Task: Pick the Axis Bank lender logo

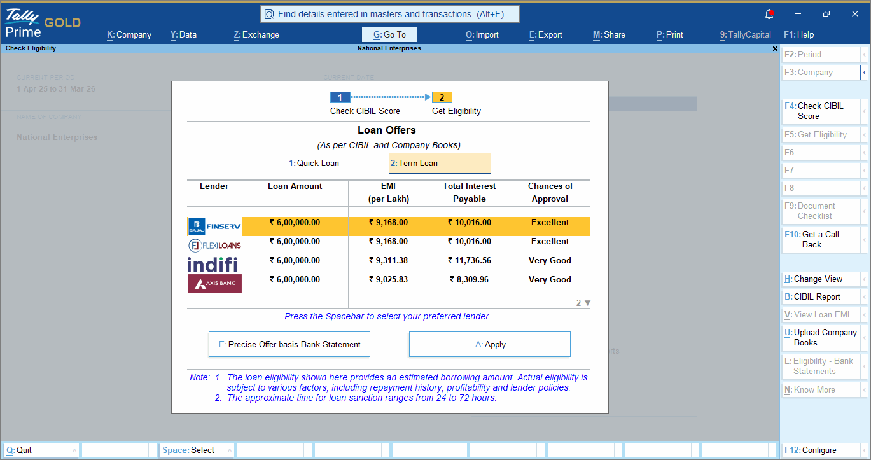Action: tap(214, 283)
